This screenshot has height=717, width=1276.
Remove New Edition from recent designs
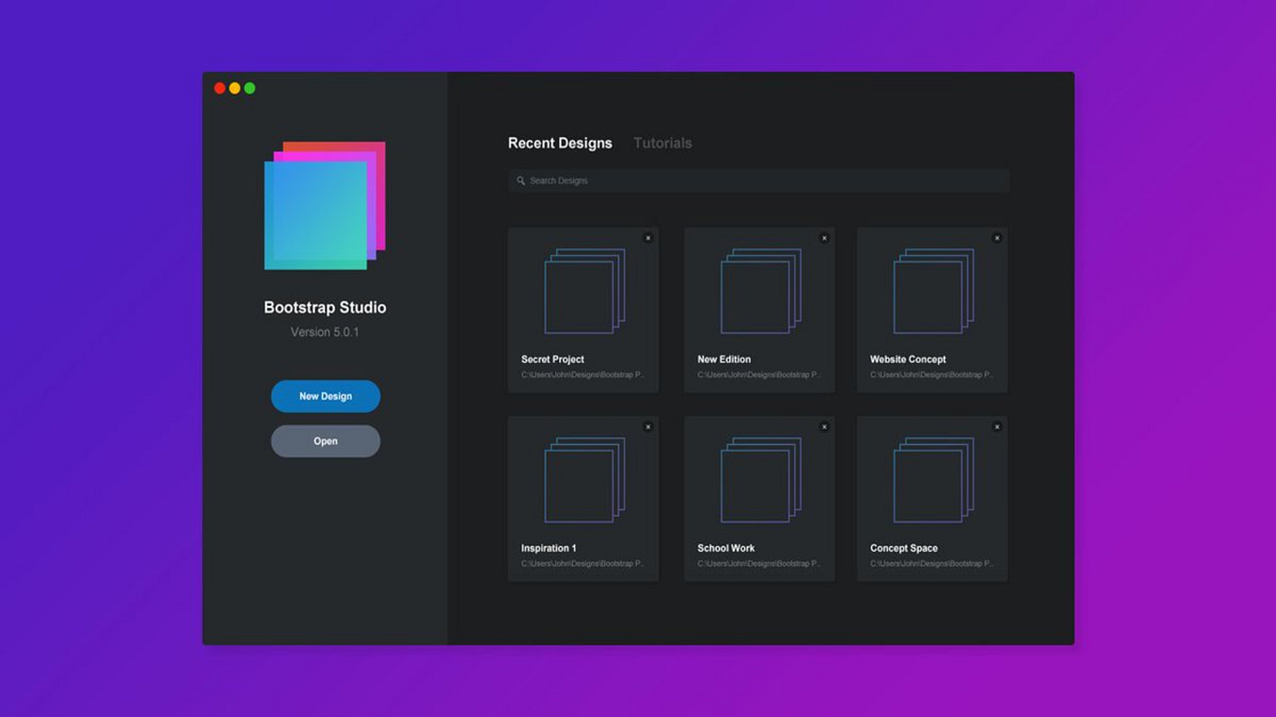pos(824,238)
